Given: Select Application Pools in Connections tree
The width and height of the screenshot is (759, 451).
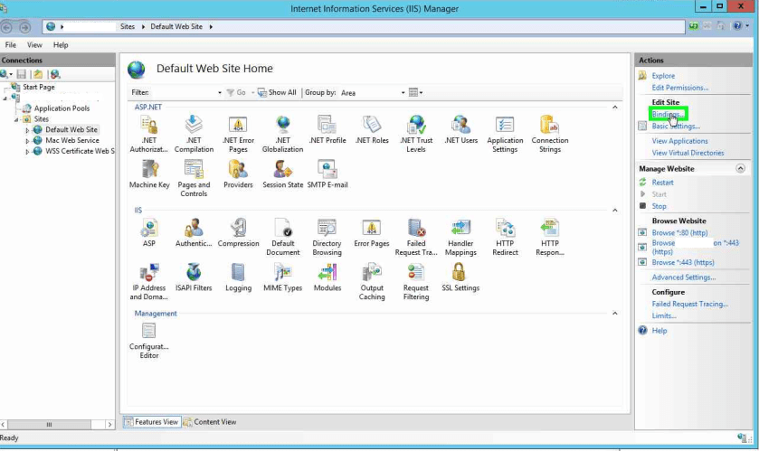Looking at the screenshot, I should (x=62, y=108).
